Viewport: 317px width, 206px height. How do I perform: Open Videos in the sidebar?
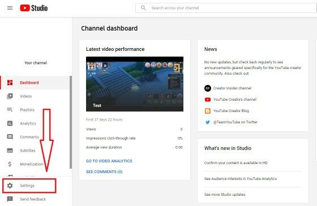(26, 96)
